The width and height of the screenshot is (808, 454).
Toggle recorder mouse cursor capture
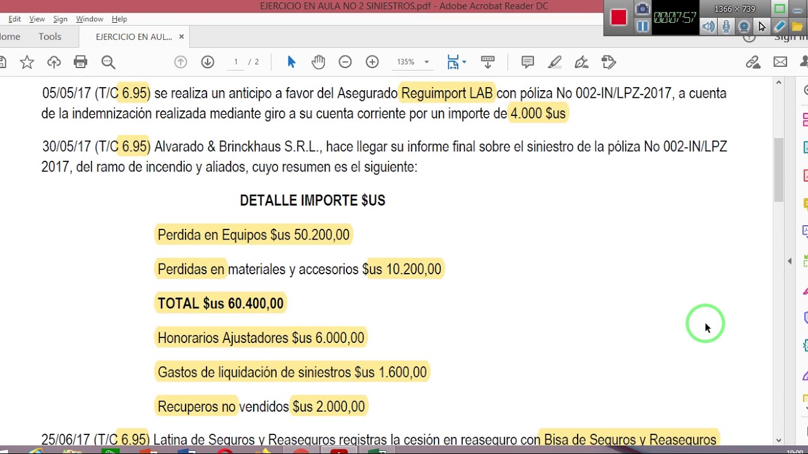pos(762,26)
